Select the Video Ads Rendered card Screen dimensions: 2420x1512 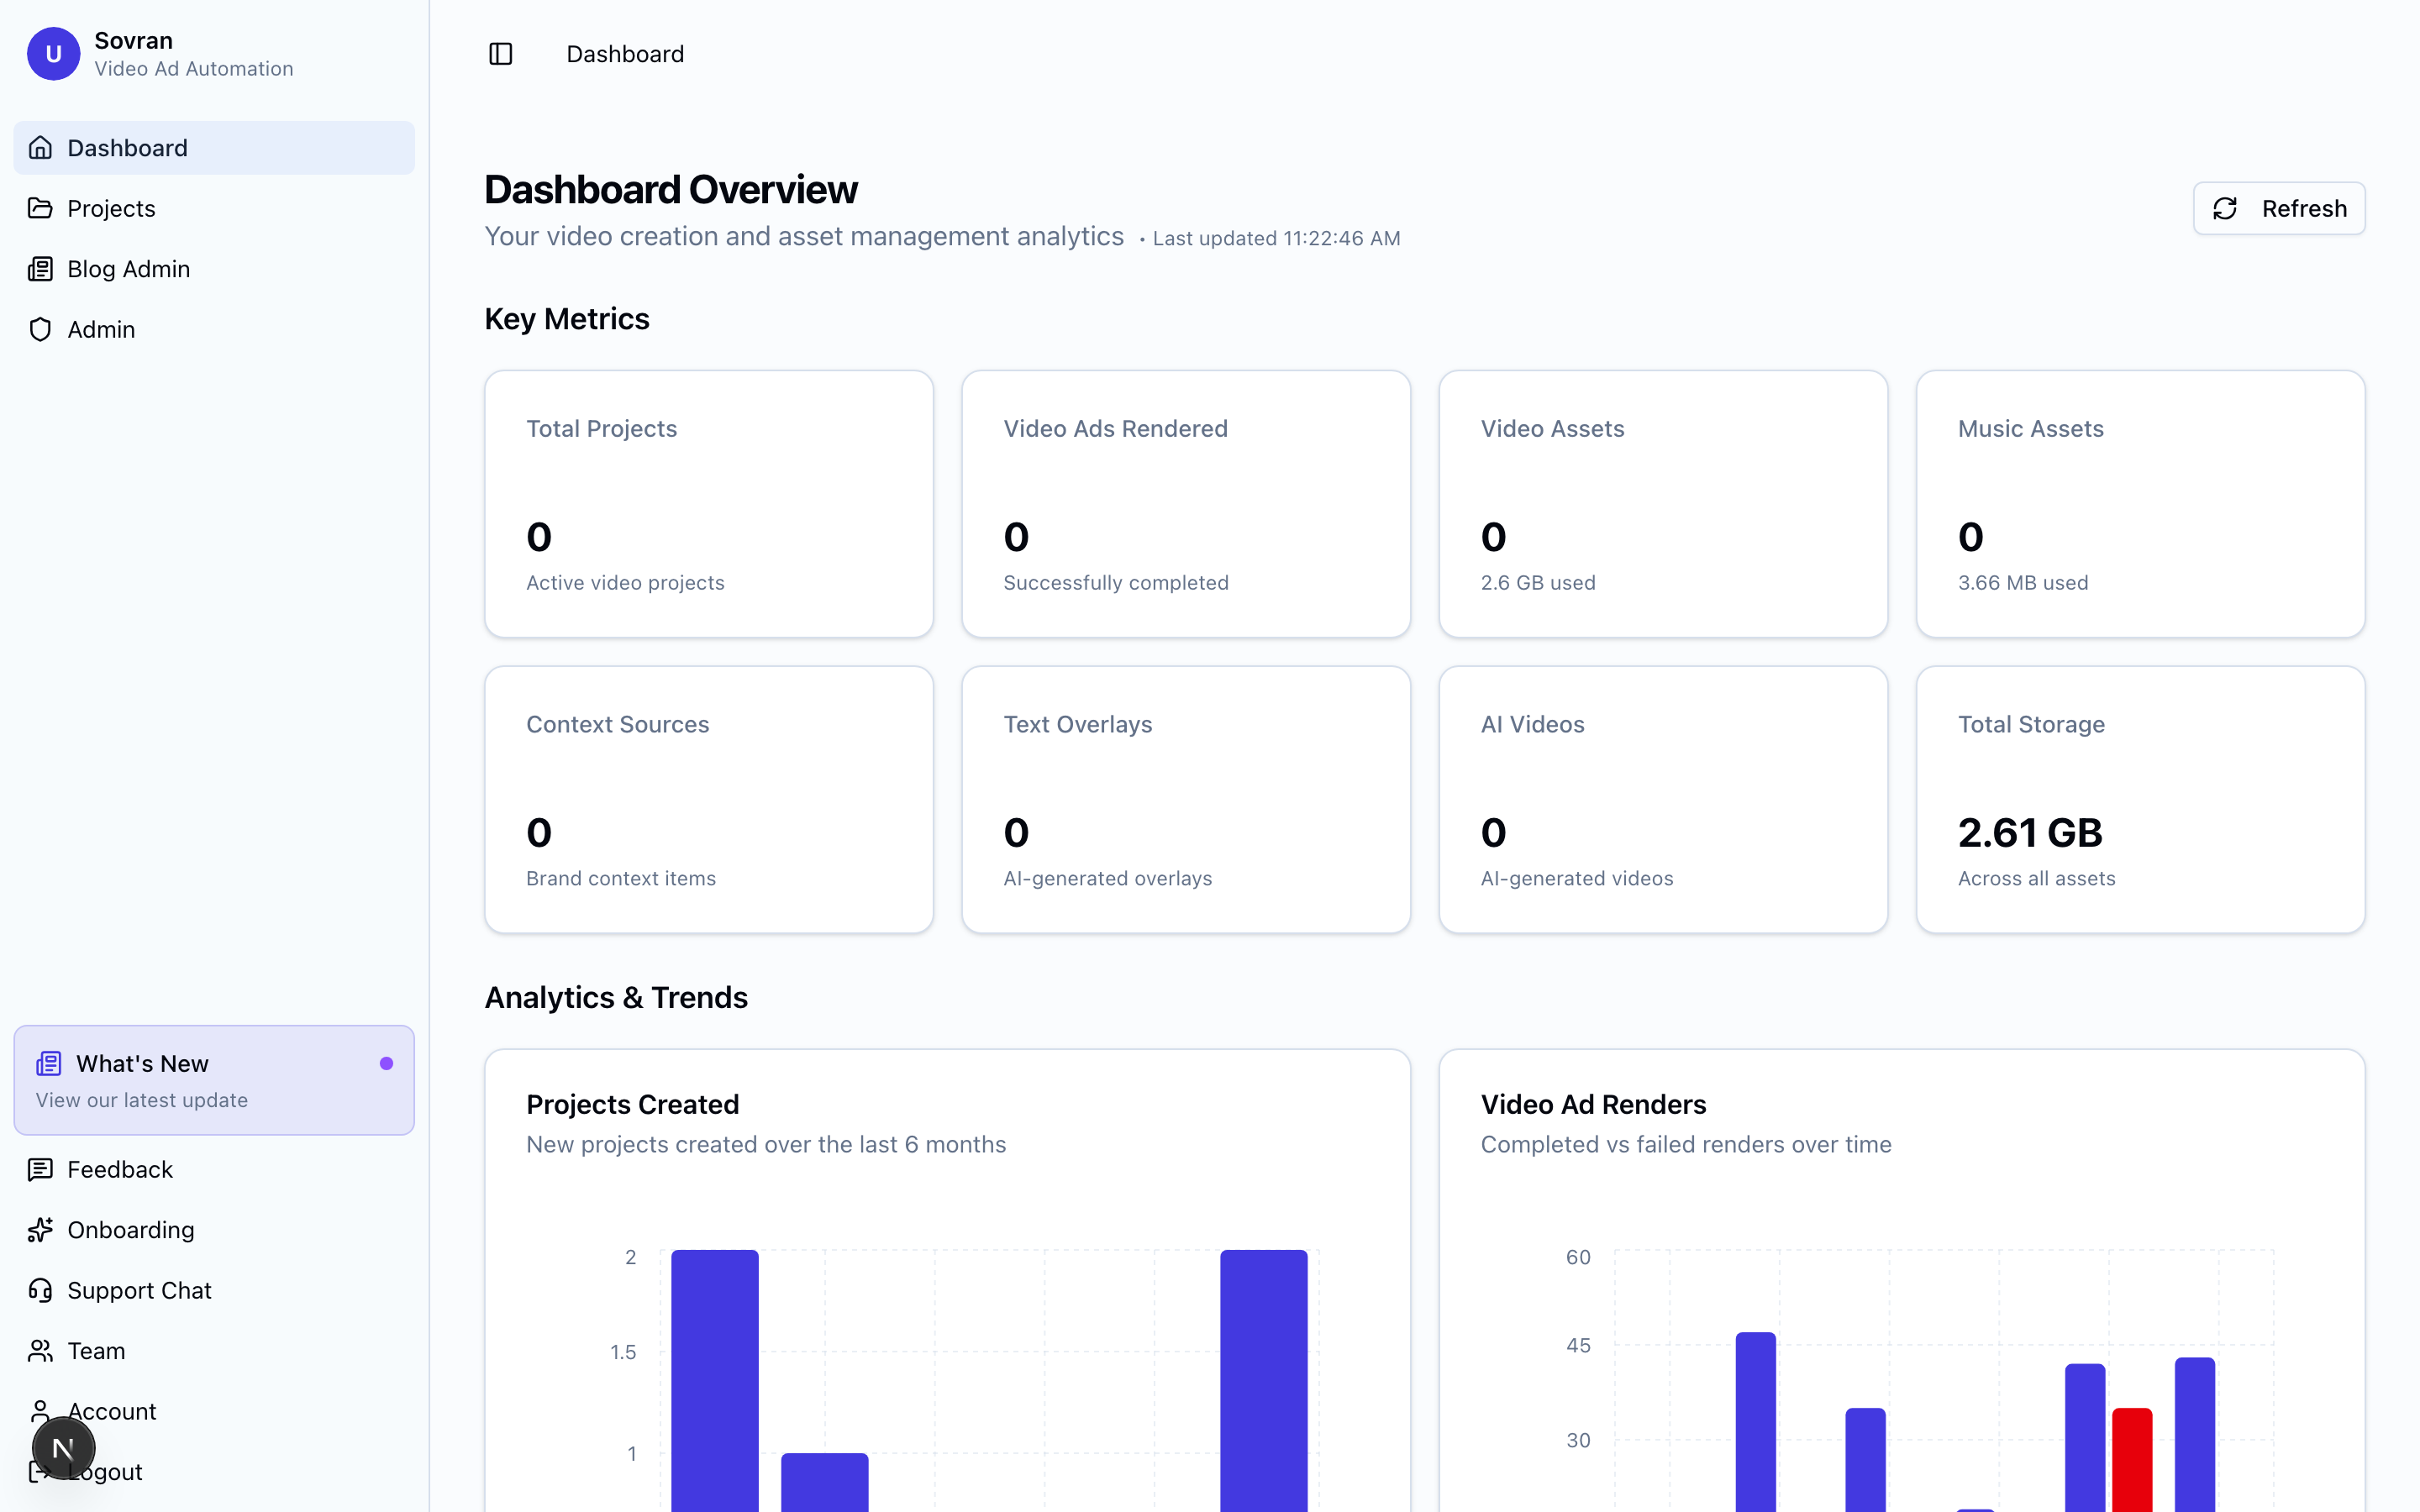click(x=1186, y=504)
